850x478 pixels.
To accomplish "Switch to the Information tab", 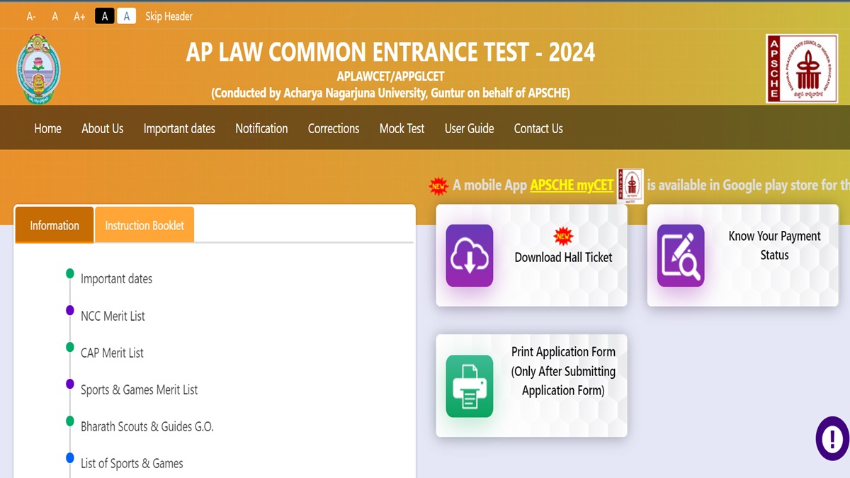I will [x=55, y=225].
